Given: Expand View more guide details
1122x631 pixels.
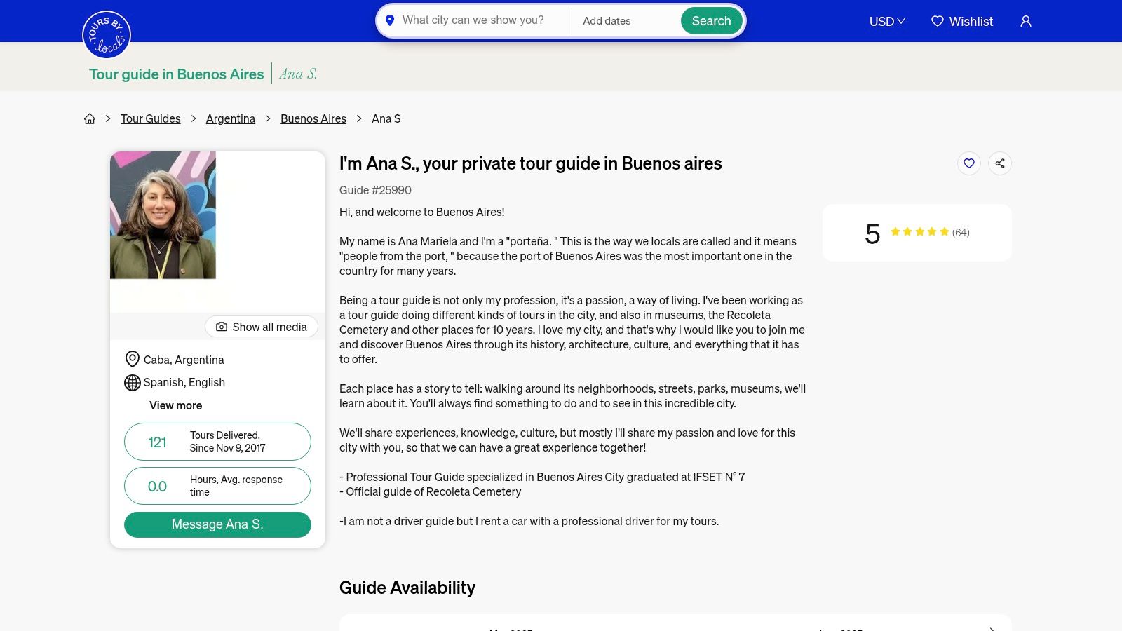Looking at the screenshot, I should pyautogui.click(x=175, y=405).
